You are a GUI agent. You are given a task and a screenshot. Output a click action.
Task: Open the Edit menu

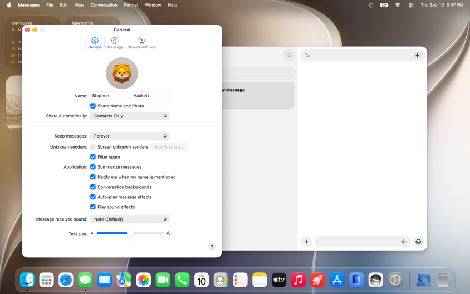point(63,5)
